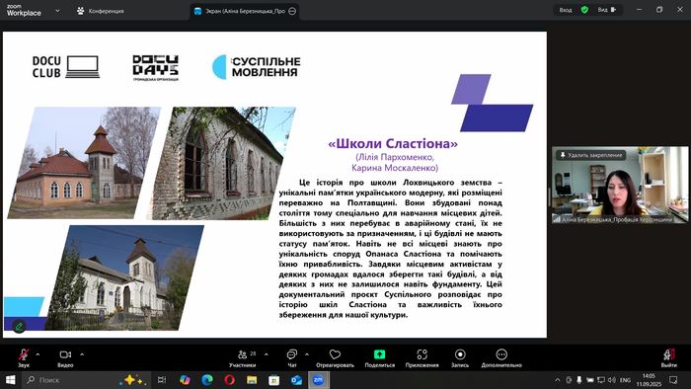
Task: Unmute microphone with the Звук icon
Action: click(x=24, y=358)
